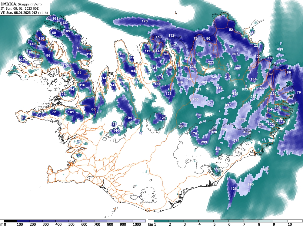Click the visibility value 286
The height and width of the screenshot is (227, 303).
pos(181,126)
